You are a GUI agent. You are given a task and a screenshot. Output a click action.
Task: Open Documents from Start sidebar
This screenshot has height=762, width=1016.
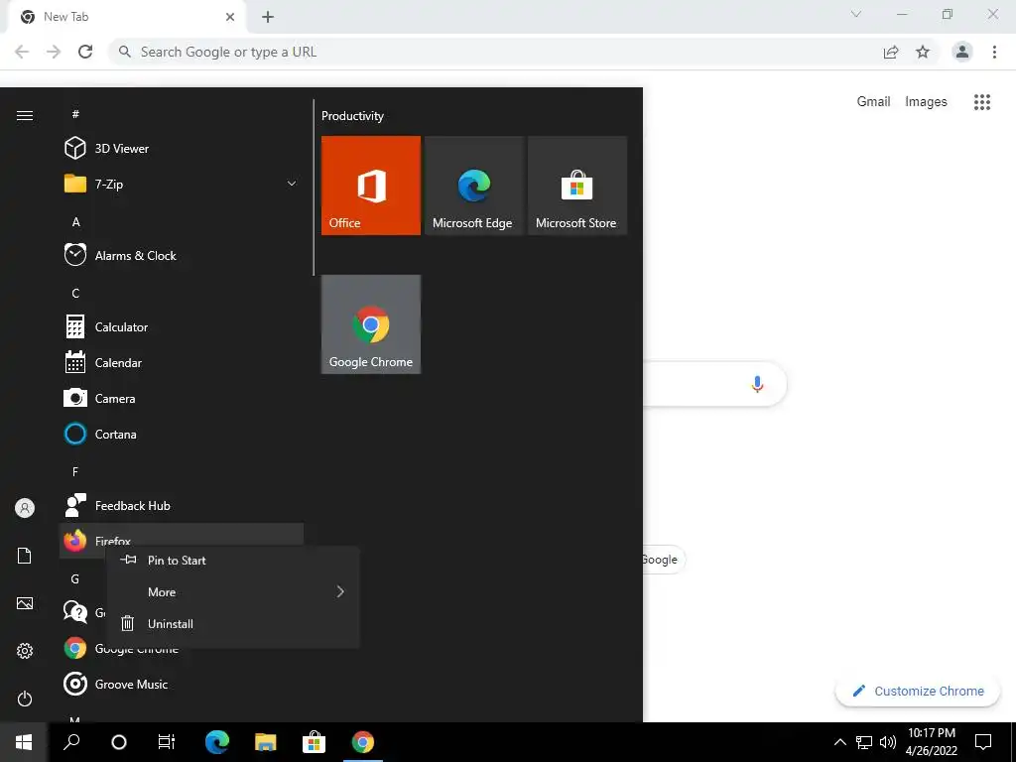25,556
